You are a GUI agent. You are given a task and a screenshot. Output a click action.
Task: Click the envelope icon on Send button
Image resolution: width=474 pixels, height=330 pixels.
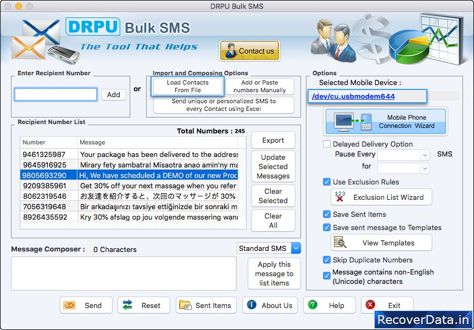[x=69, y=305]
